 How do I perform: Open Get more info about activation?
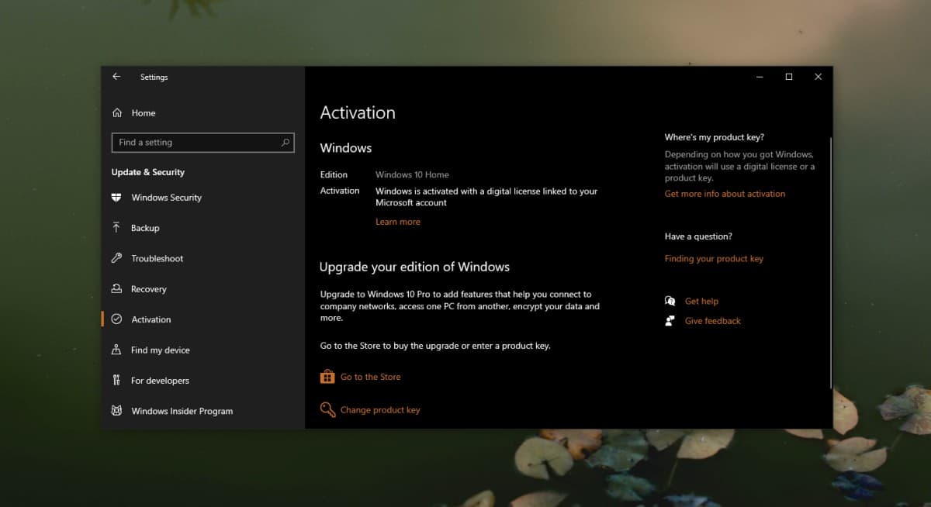[x=725, y=194]
